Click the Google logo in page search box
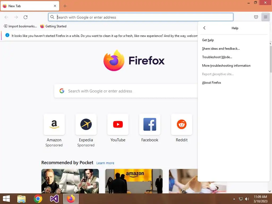Screen dimensions: 272x204 click(x=62, y=91)
